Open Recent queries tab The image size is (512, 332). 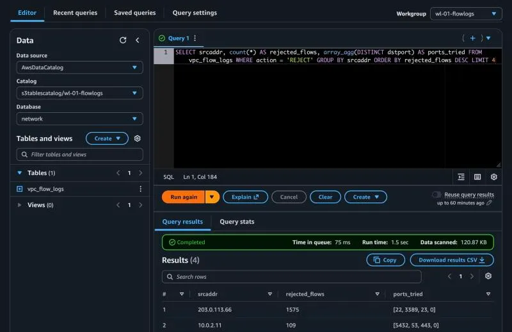tap(75, 13)
